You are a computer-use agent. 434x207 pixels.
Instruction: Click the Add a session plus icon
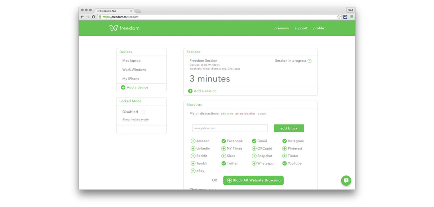coord(190,91)
